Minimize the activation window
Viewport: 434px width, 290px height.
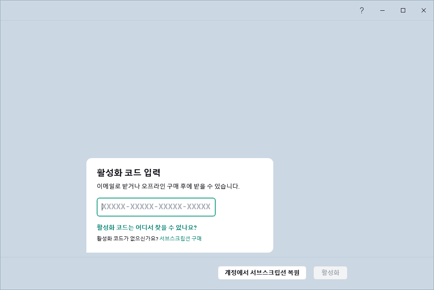(x=382, y=10)
